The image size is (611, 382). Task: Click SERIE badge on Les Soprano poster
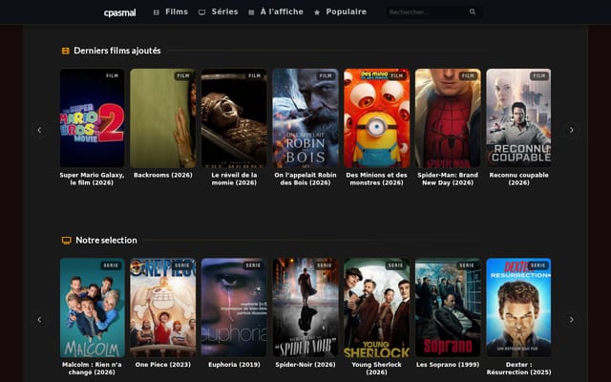click(x=467, y=265)
